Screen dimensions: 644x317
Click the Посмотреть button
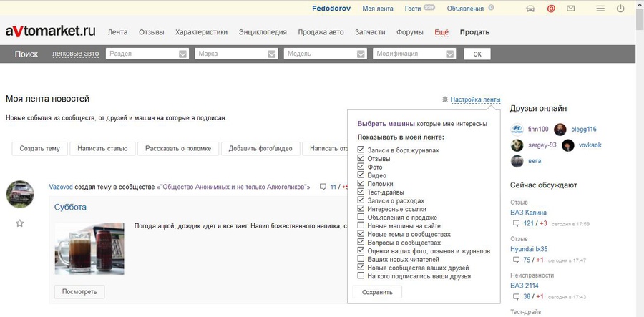tap(79, 292)
